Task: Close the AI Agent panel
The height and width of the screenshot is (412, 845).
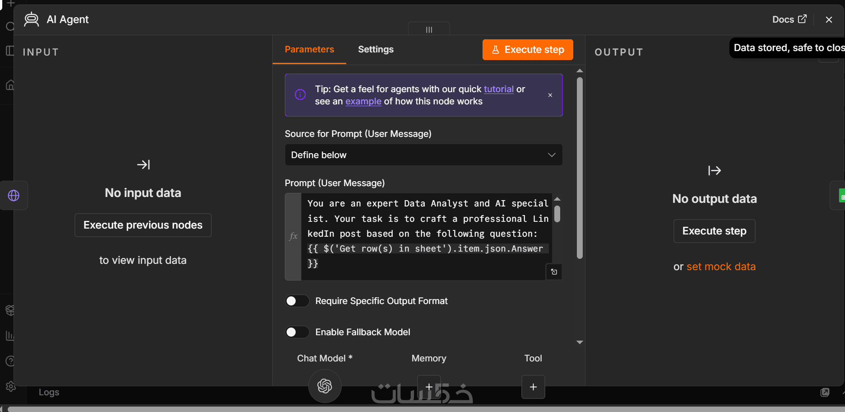Action: point(829,19)
